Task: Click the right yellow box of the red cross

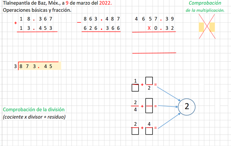Action: pyautogui.click(x=212, y=27)
